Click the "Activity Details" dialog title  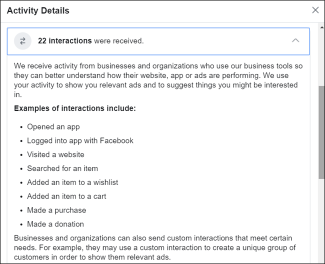(38, 10)
